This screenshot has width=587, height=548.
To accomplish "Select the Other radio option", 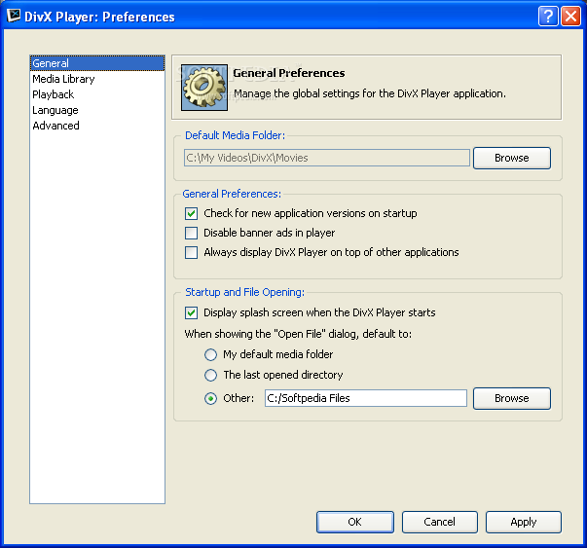I will (211, 399).
